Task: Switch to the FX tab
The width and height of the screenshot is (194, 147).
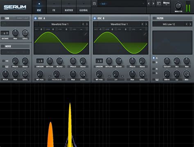Action: tap(54, 7)
